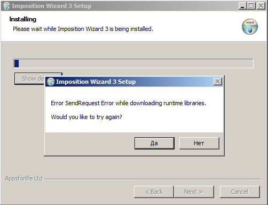The image size is (268, 205).
Task: Click the installation progress bar
Action: [133, 64]
